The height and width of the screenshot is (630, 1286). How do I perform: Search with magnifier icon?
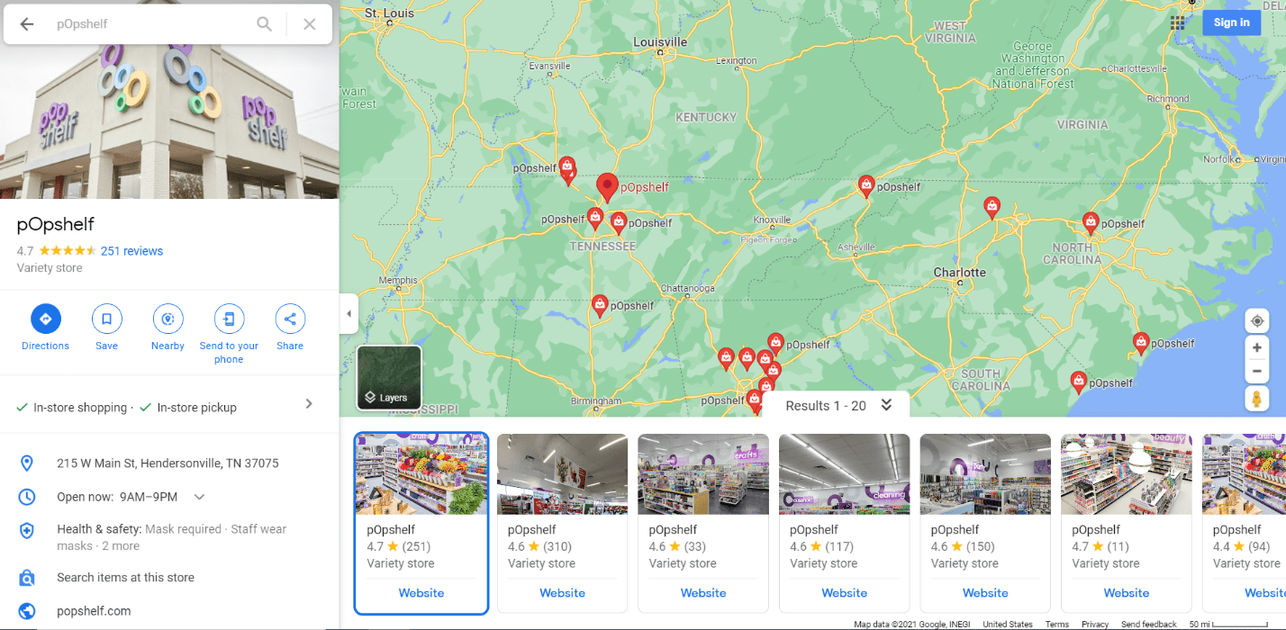pyautogui.click(x=264, y=24)
